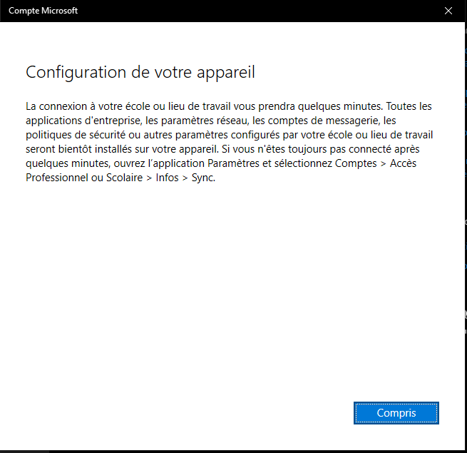
Task: Click the opening words La connexion
Action: (x=53, y=106)
